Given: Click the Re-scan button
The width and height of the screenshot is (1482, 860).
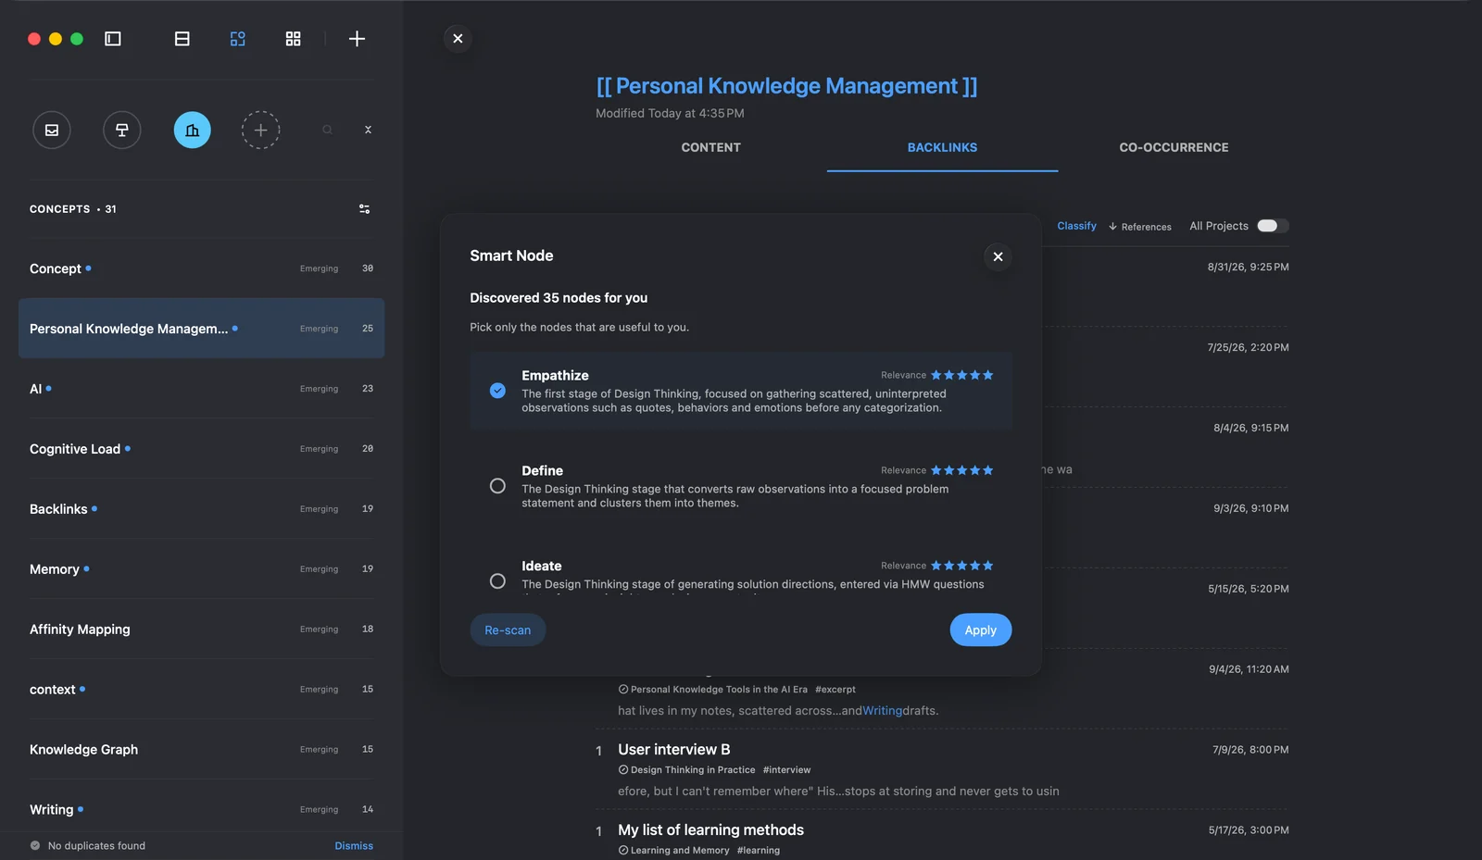Looking at the screenshot, I should [508, 630].
